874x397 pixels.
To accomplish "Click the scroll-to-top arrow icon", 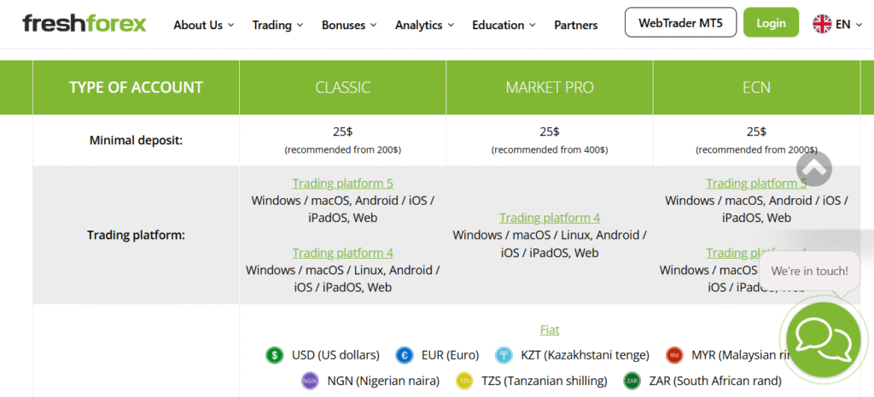I will coord(814,168).
